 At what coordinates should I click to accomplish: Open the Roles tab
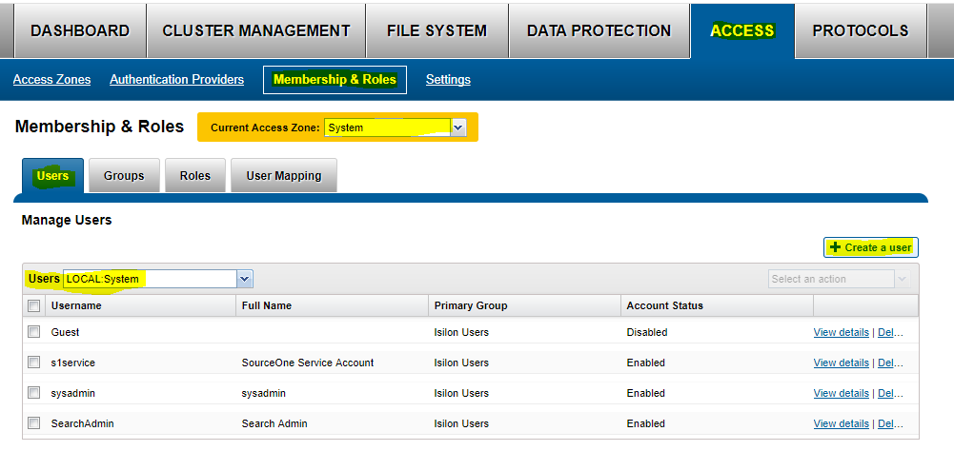pos(194,176)
